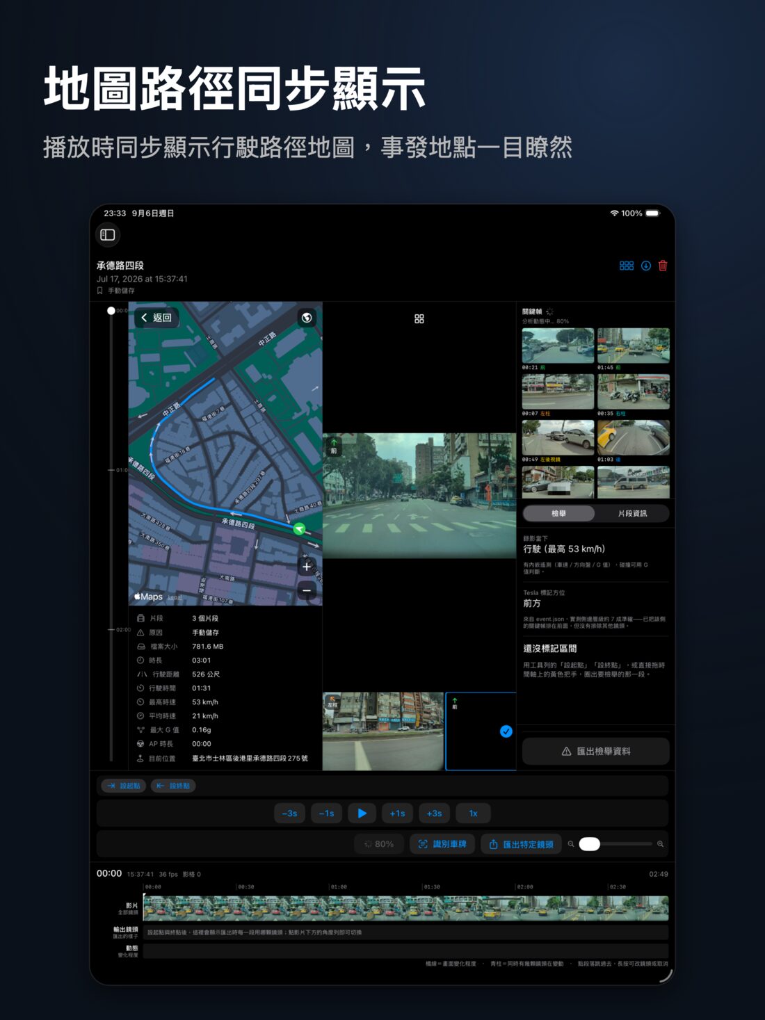Open keyframe thumbnail at 00:07 左柱

(558, 391)
